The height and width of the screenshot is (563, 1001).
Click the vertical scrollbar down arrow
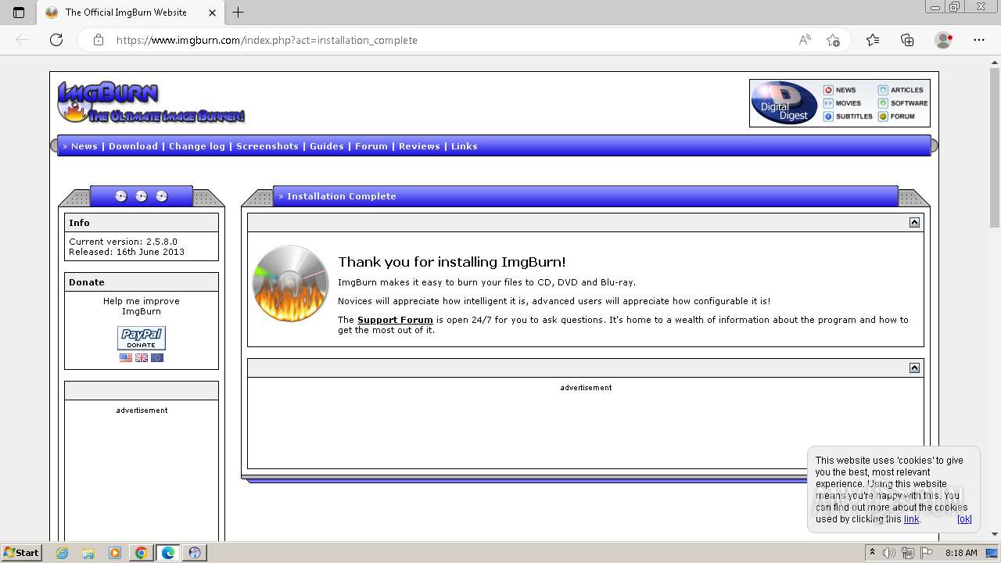pyautogui.click(x=995, y=534)
